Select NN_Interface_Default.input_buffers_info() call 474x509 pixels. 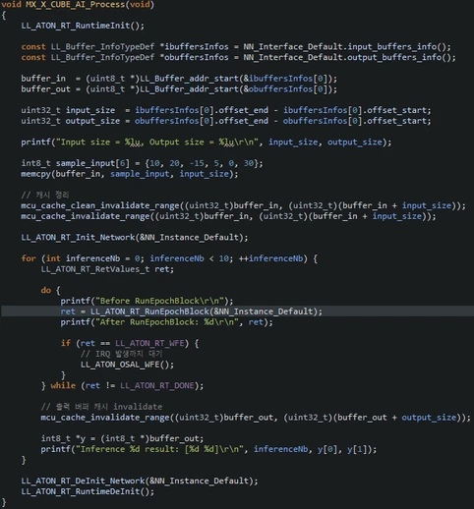pos(347,46)
